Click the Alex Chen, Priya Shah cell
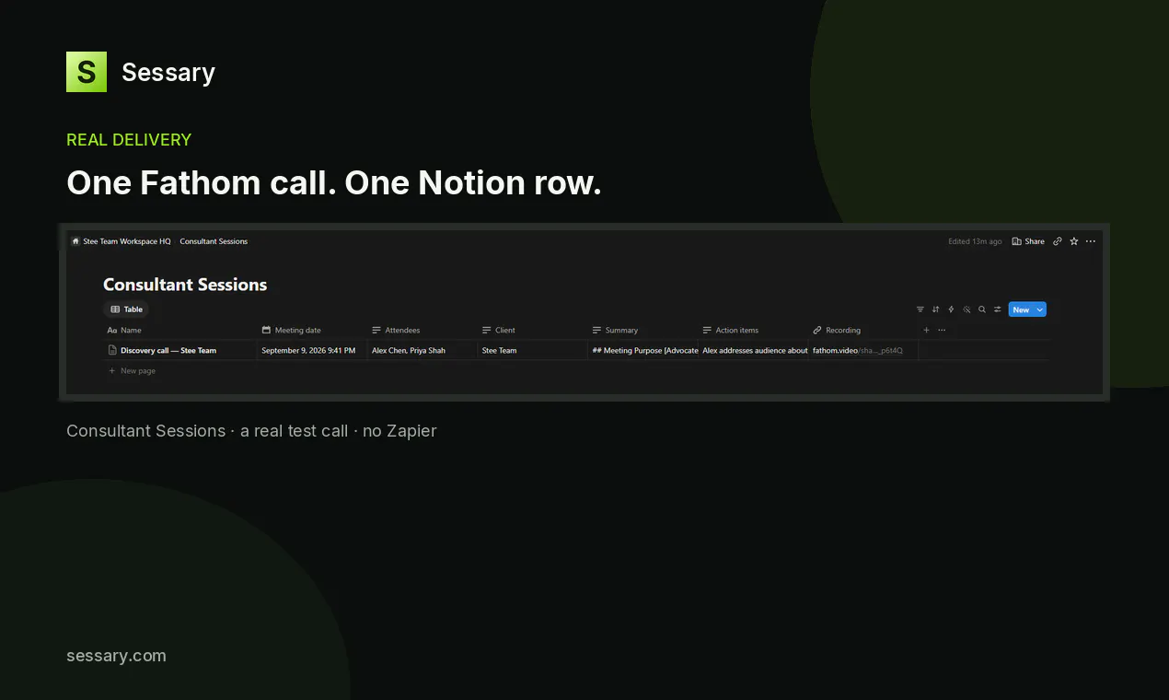Viewport: 1169px width, 700px height. pos(409,350)
